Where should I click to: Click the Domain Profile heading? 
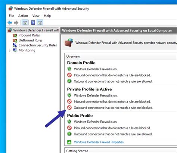pyautogui.click(x=81, y=63)
